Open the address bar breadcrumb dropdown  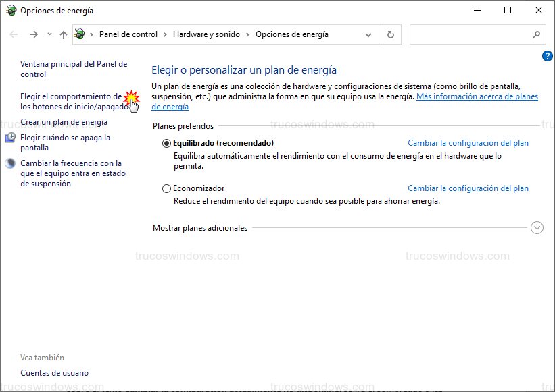368,34
